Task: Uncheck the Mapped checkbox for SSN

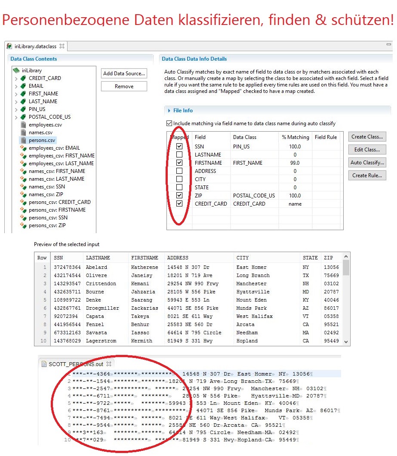Action: click(x=179, y=147)
